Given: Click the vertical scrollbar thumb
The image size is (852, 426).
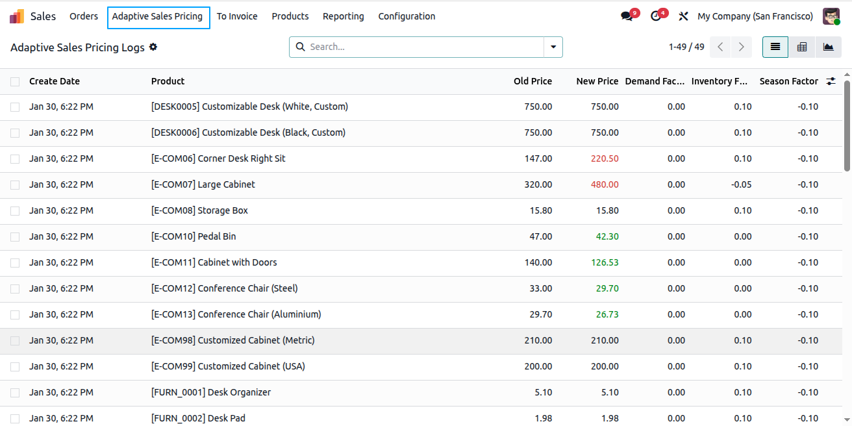Looking at the screenshot, I should click(x=847, y=126).
